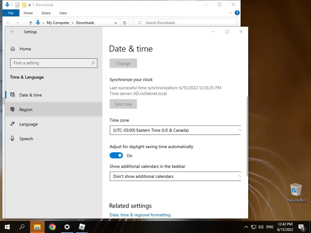Open Action Center notifications icon
The width and height of the screenshot is (311, 233).
click(302, 227)
